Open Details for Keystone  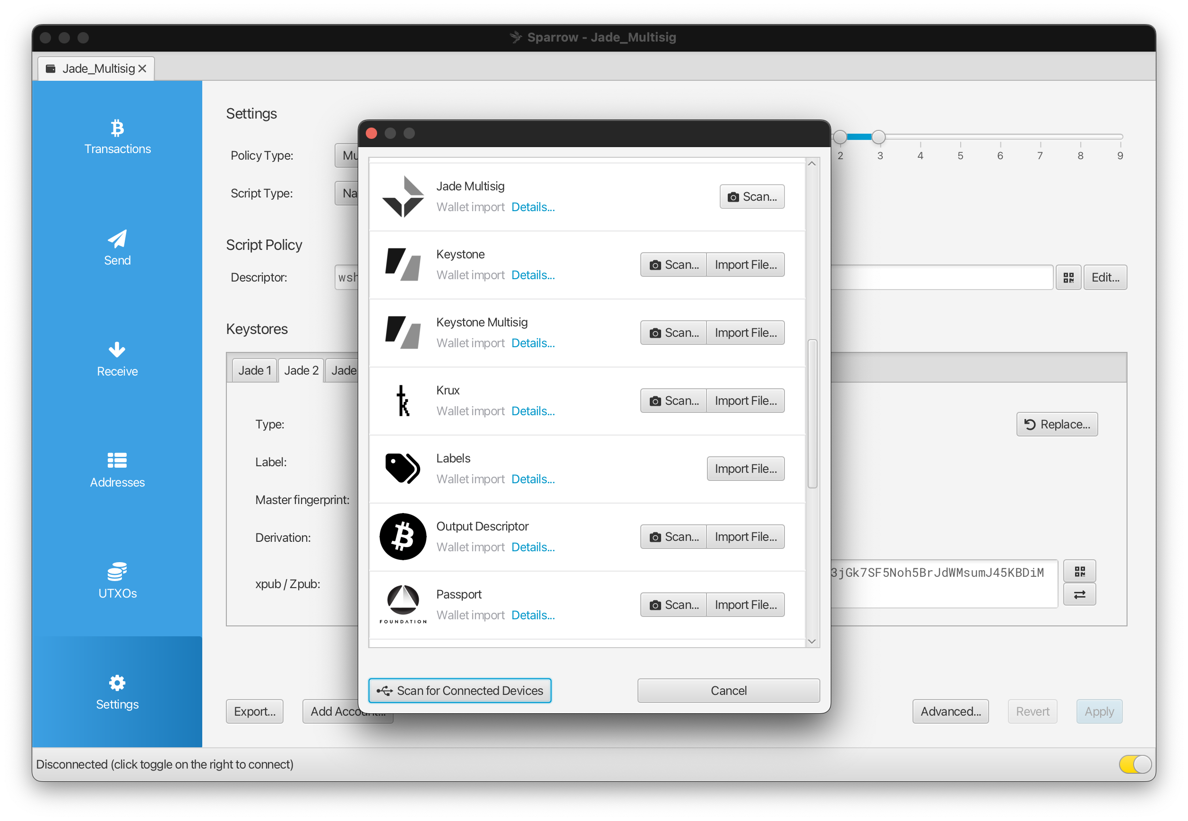coord(533,275)
